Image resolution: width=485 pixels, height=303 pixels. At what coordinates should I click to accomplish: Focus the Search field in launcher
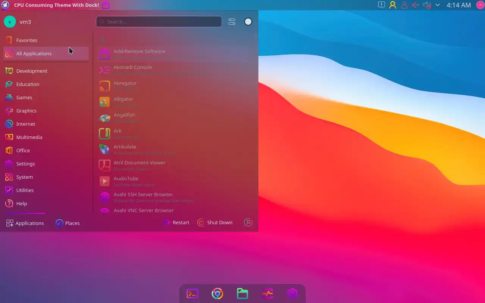pos(159,22)
